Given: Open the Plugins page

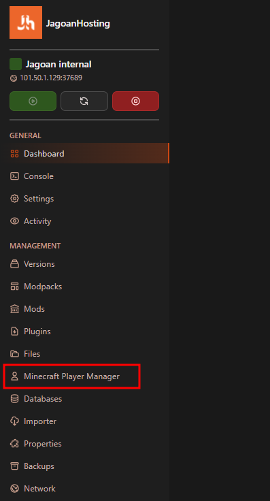Looking at the screenshot, I should coord(37,332).
